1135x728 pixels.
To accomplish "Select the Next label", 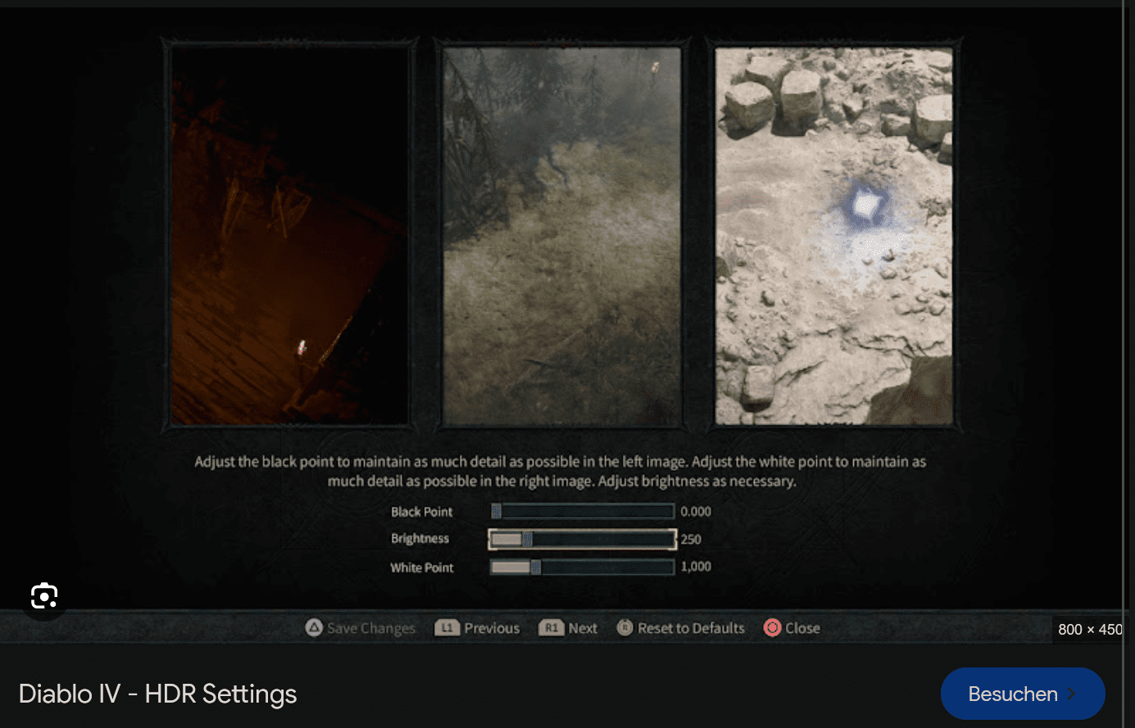I will click(x=583, y=628).
